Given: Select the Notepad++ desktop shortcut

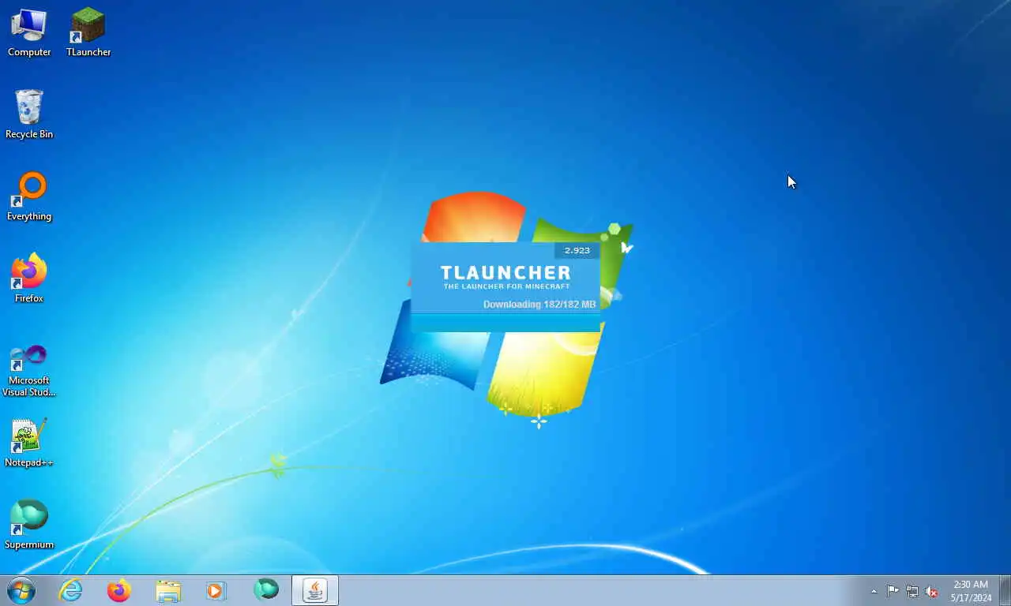Looking at the screenshot, I should [29, 443].
